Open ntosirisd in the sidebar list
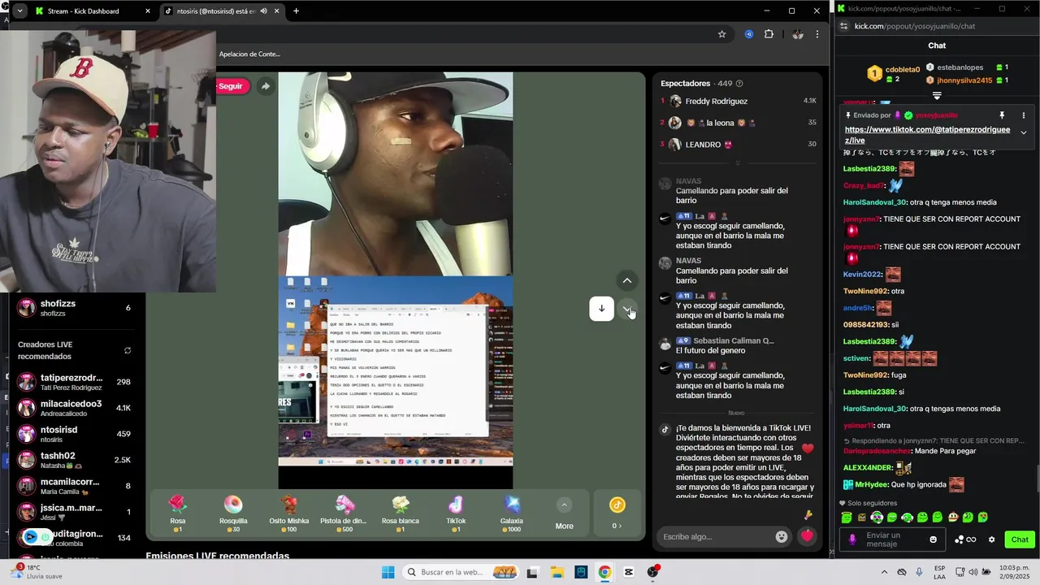Image resolution: width=1040 pixels, height=585 pixels. (x=75, y=434)
